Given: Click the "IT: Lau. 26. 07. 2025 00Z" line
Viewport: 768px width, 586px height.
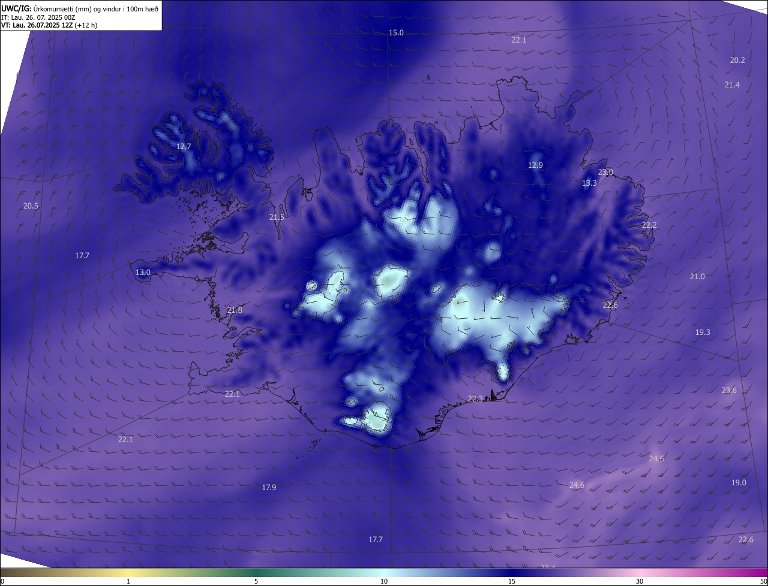Looking at the screenshot, I should pyautogui.click(x=38, y=17).
